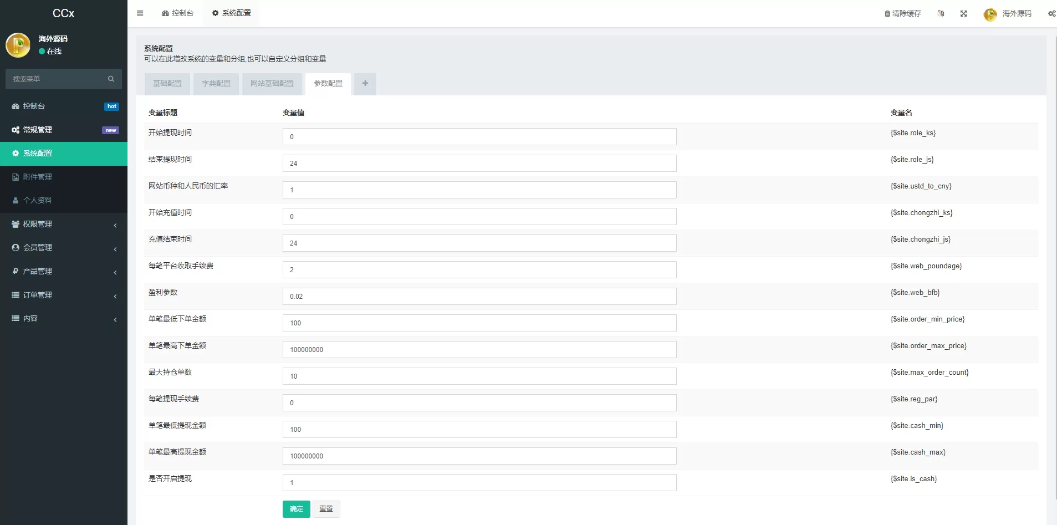Click the language switch icon in header
Viewport: 1057px width, 525px height.
click(941, 14)
